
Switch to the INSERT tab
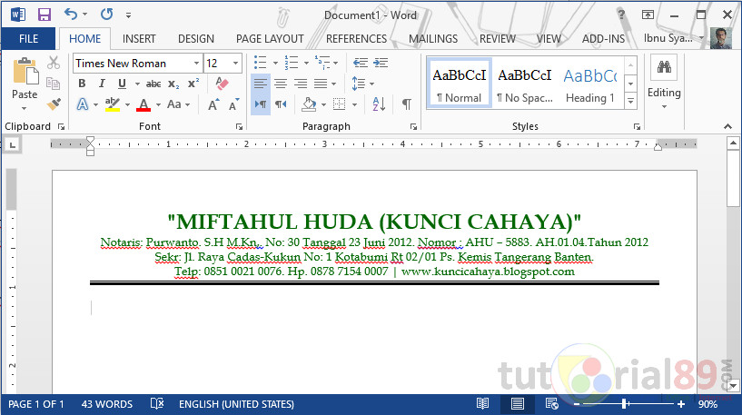tap(139, 39)
